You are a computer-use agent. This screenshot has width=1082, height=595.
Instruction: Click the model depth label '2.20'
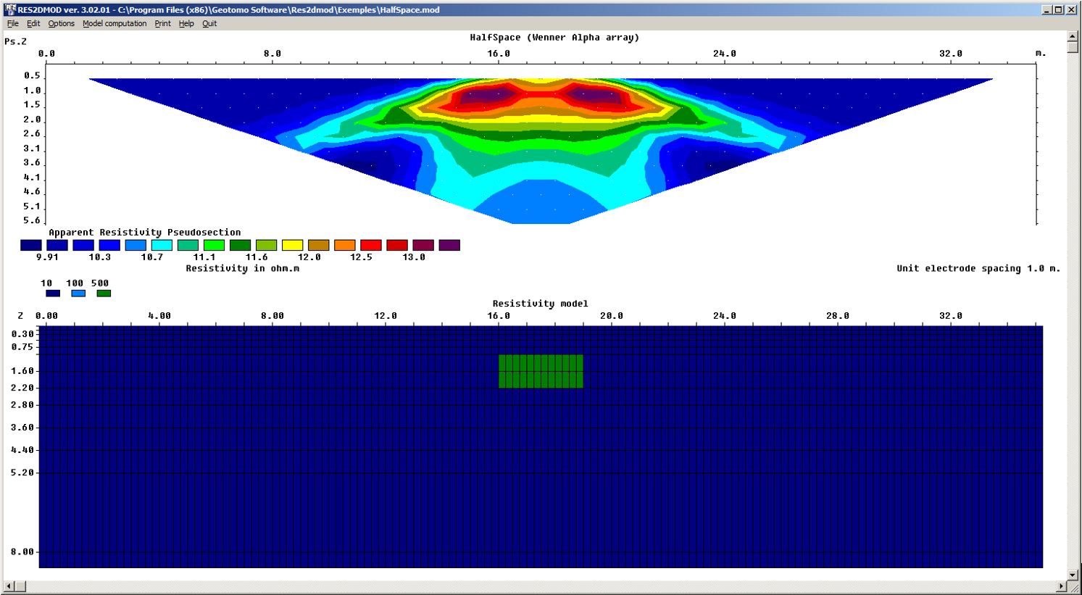tap(22, 388)
